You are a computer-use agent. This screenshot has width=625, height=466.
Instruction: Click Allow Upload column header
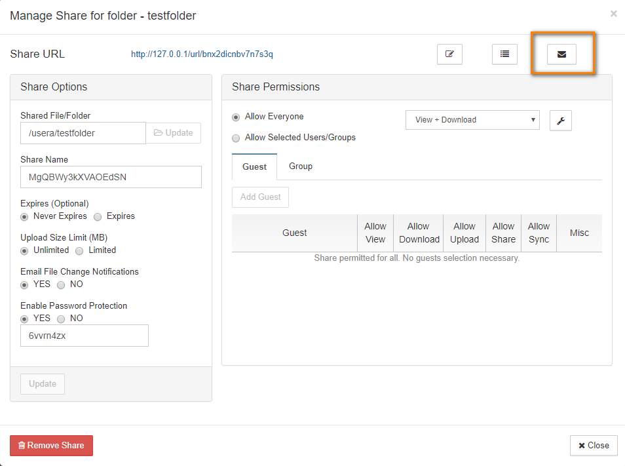point(464,233)
